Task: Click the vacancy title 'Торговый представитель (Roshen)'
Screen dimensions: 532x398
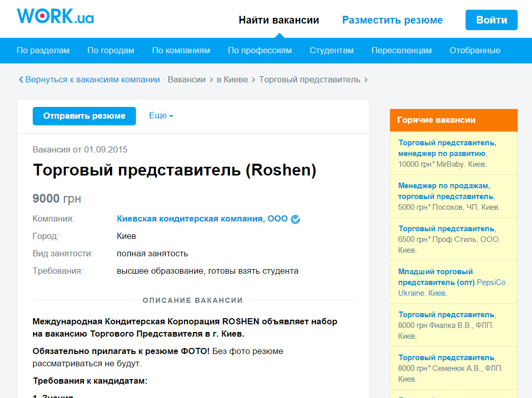Action: click(174, 170)
